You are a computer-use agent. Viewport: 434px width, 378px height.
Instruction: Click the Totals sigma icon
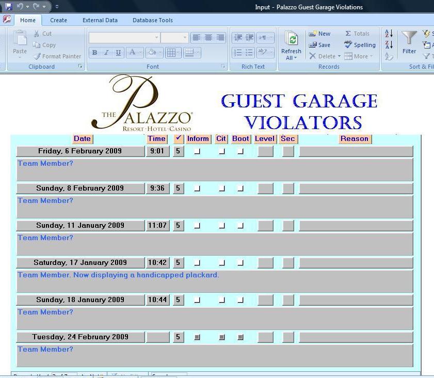click(348, 34)
